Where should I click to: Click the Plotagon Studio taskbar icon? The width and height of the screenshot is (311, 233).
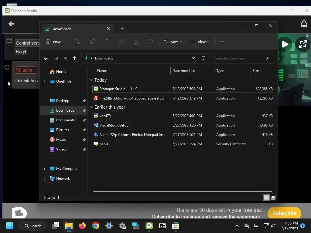coord(149,226)
